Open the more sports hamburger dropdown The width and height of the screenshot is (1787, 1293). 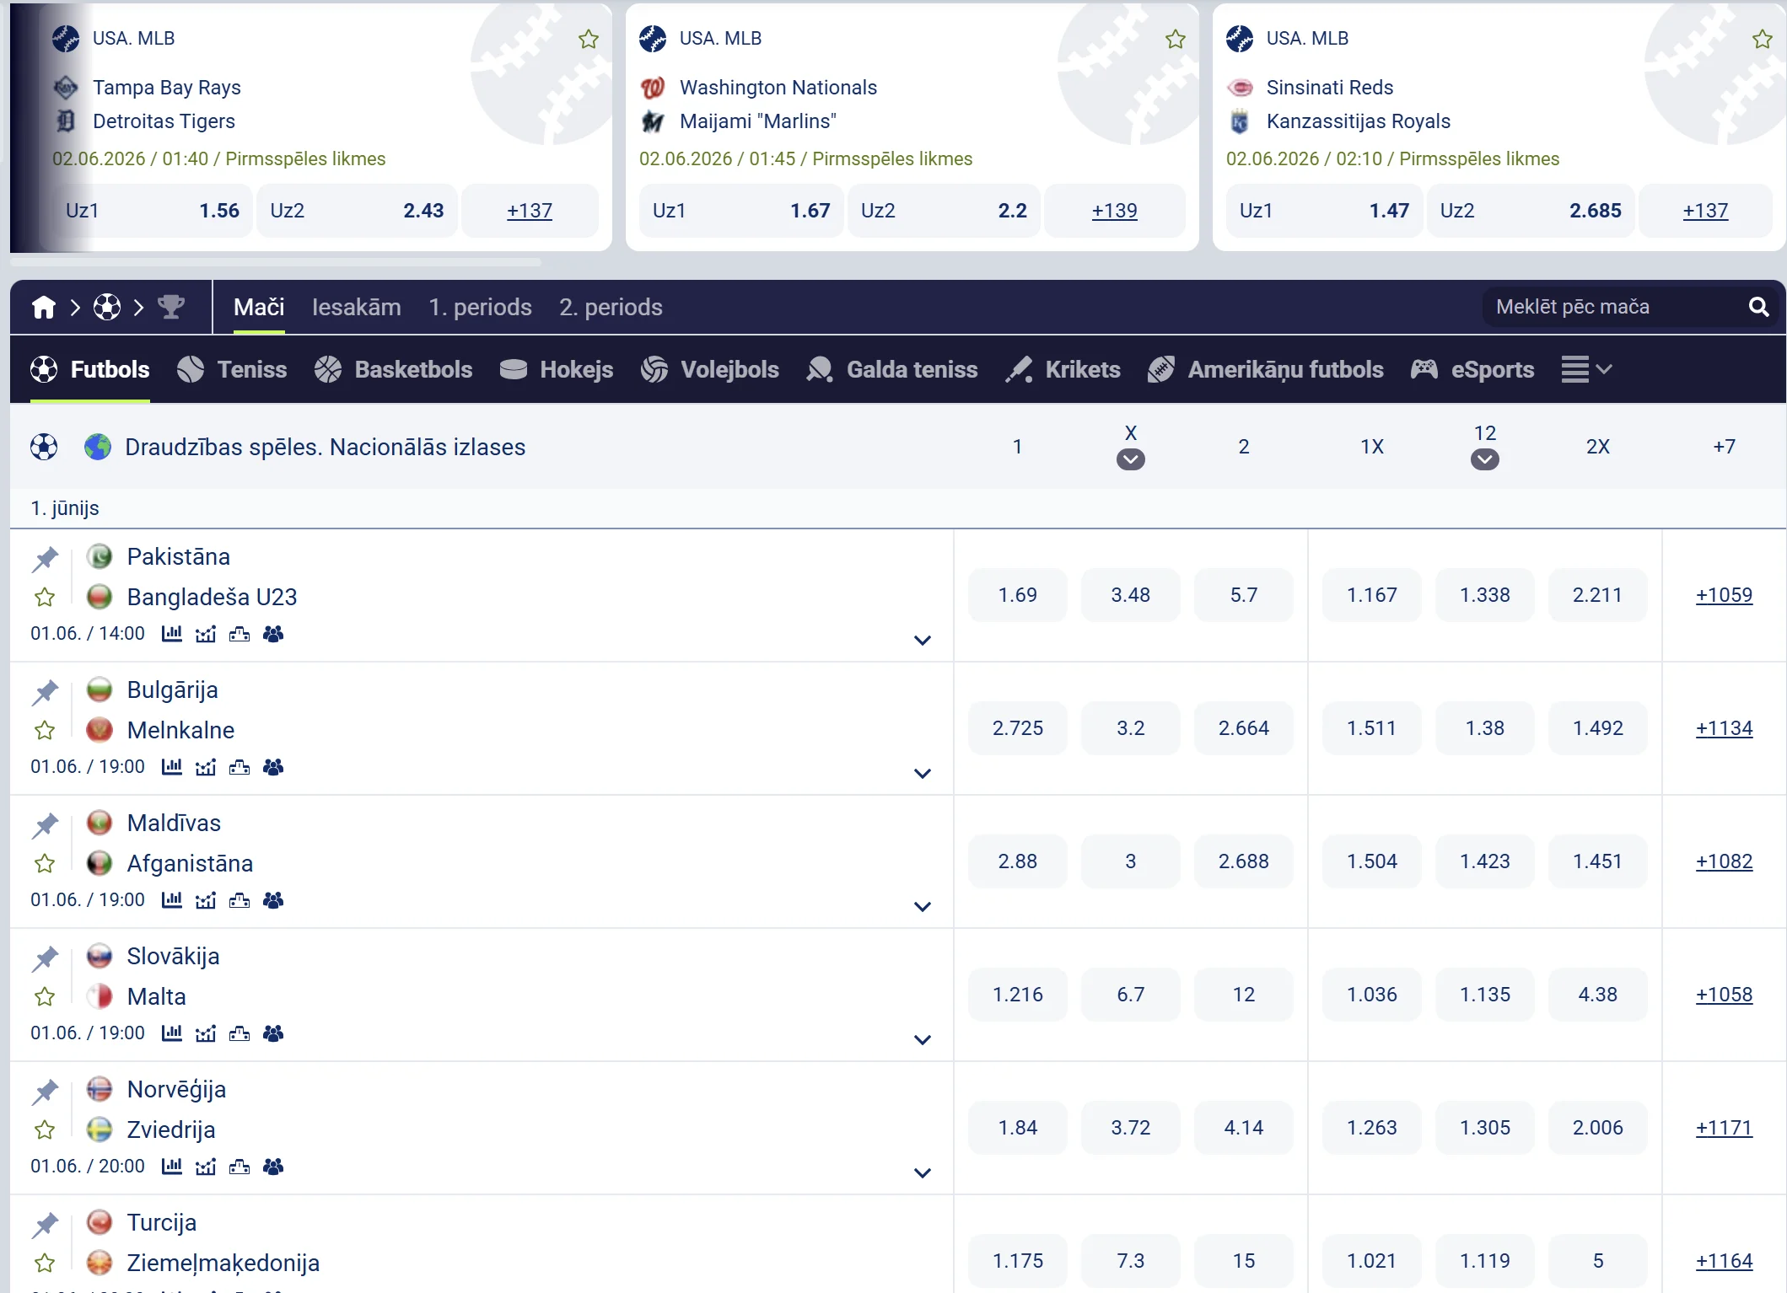[x=1586, y=369]
